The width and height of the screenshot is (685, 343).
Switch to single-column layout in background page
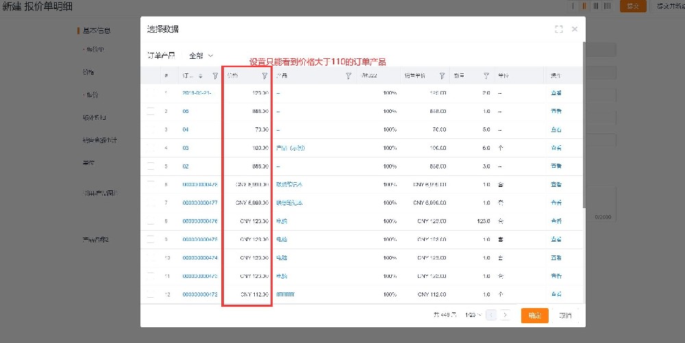[x=573, y=6]
